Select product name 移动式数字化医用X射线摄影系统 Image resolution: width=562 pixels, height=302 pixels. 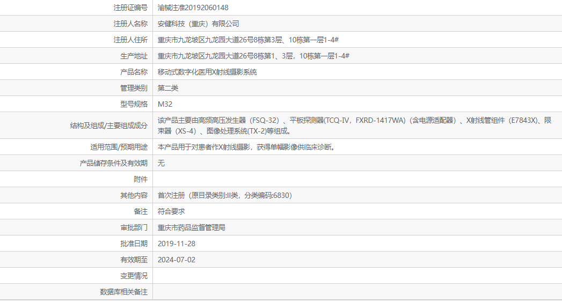(x=207, y=72)
